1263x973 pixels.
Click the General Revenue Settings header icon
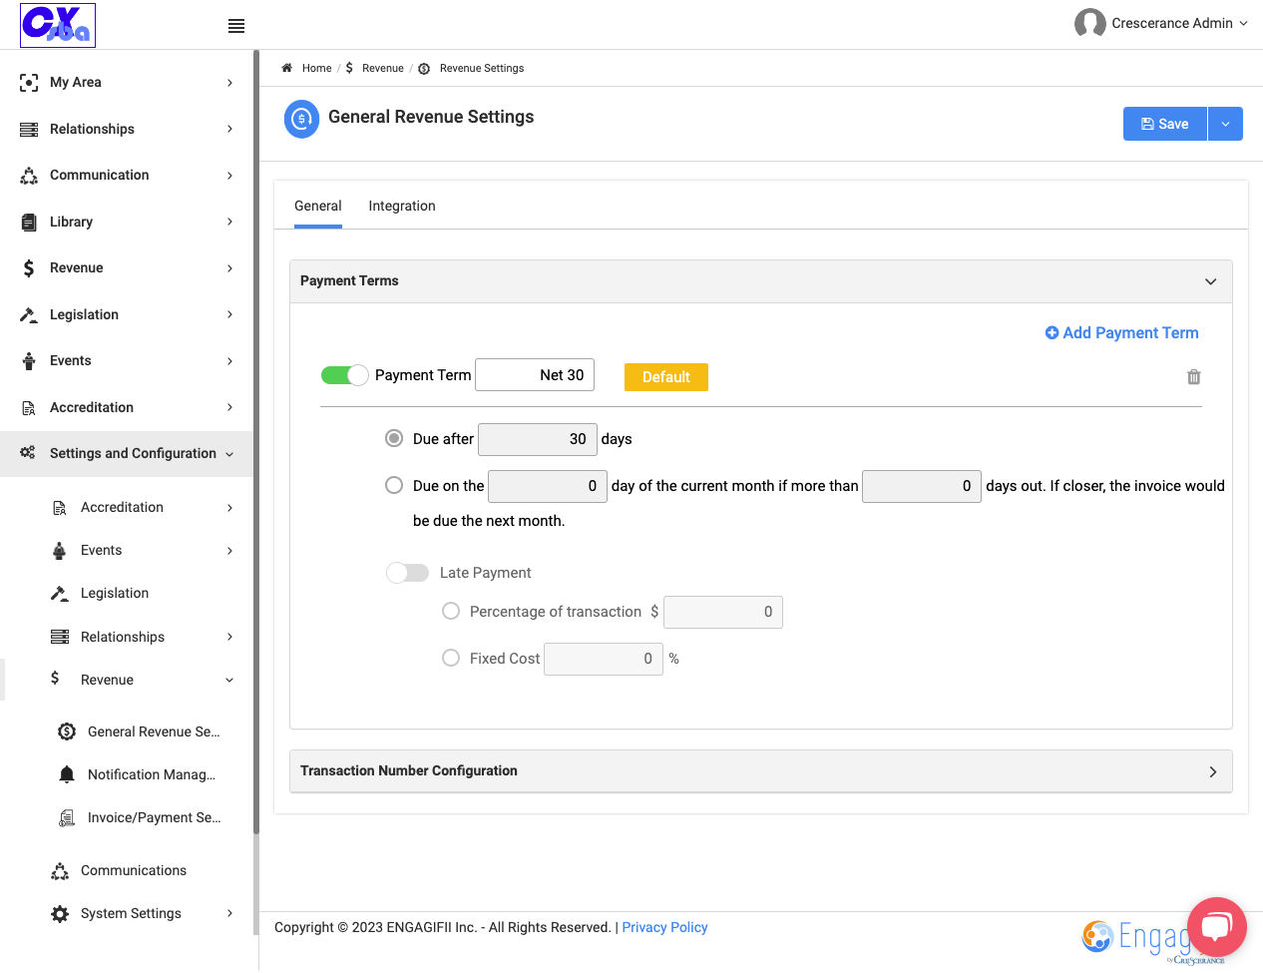click(302, 119)
